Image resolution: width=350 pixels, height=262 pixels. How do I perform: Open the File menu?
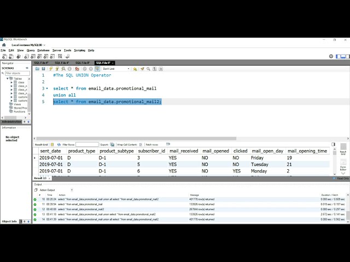click(x=3, y=50)
